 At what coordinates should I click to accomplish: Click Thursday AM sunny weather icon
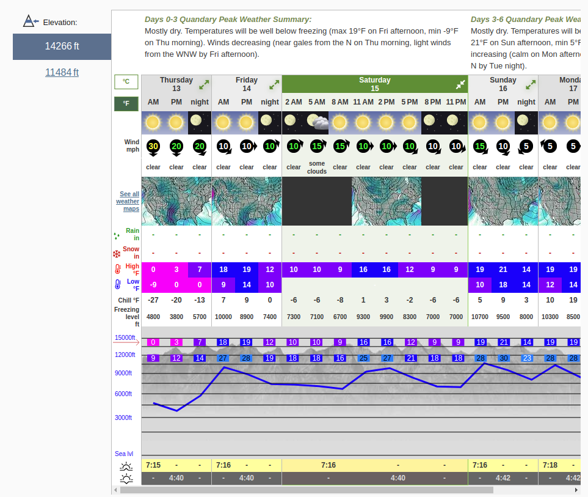[153, 122]
